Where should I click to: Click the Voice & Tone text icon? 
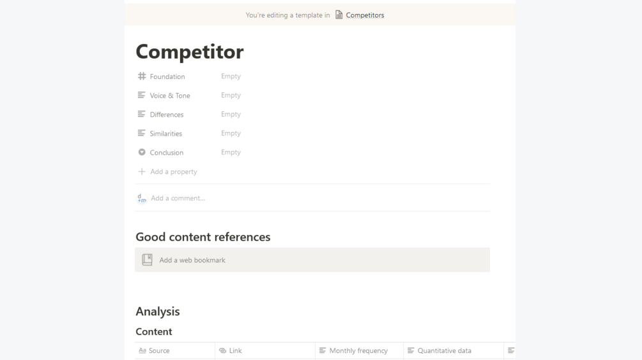142,96
